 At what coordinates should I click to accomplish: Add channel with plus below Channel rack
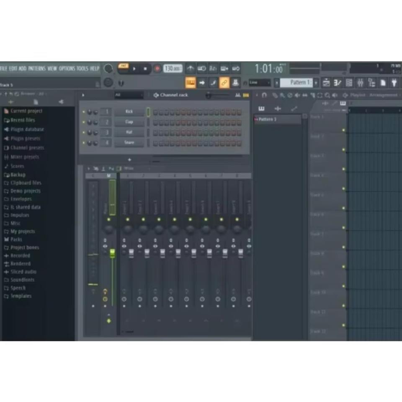(129, 160)
